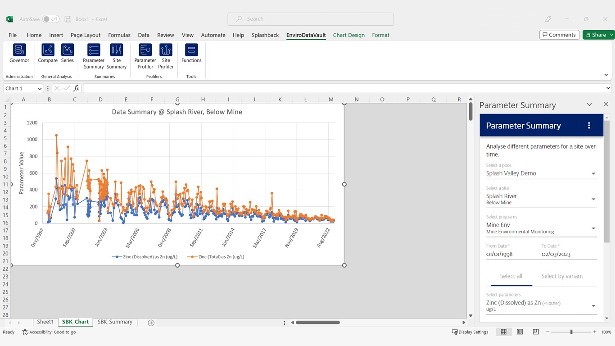615x346 pixels.
Task: Select row header 25
Action: pyautogui.click(x=5, y=291)
